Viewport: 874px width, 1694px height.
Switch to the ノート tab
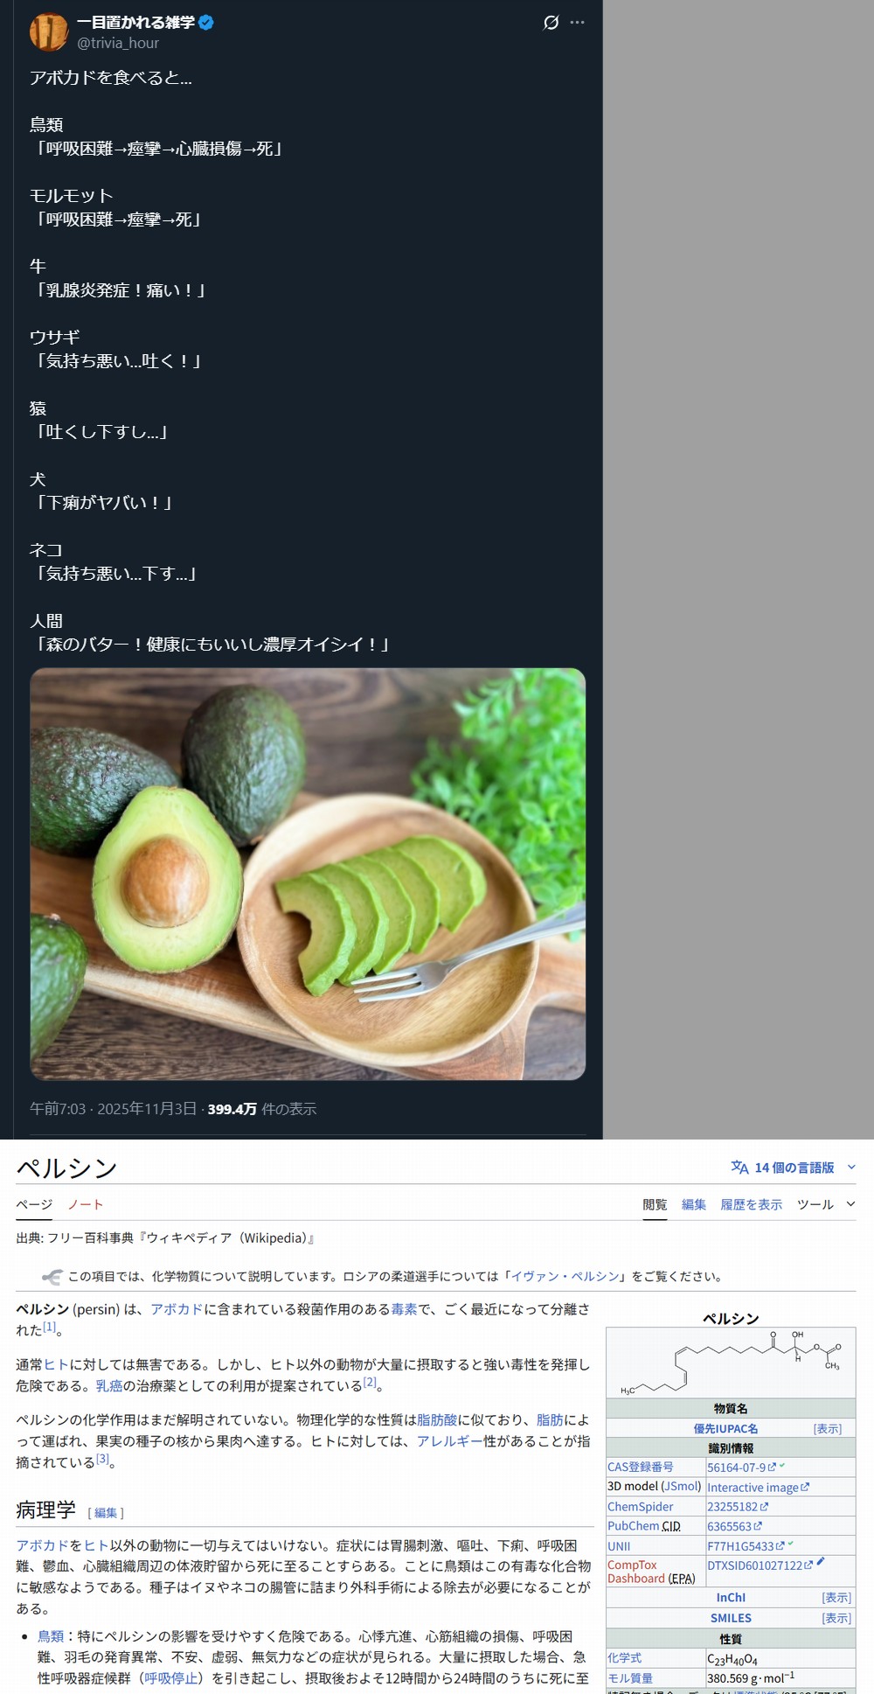[86, 1205]
